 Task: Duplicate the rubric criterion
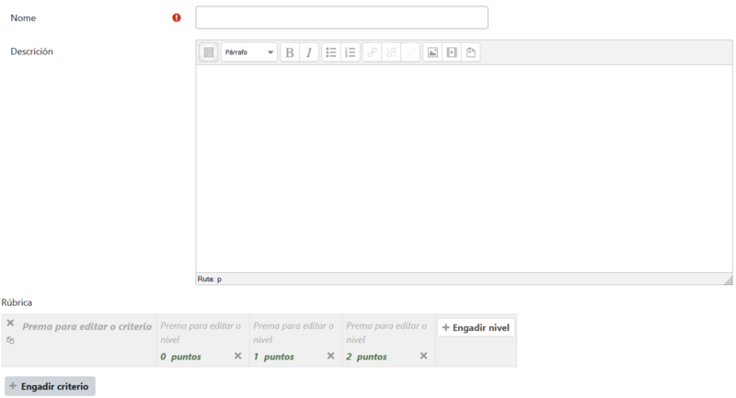pos(10,340)
